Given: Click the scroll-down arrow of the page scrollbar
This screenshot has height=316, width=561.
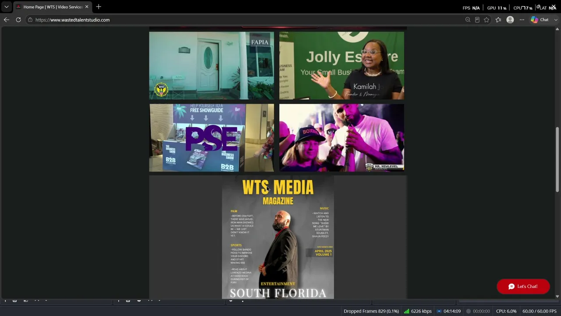Looking at the screenshot, I should coord(557,296).
